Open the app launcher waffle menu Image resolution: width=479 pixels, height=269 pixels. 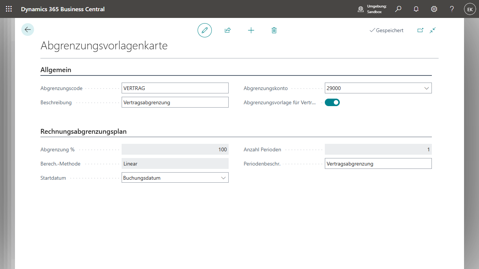coord(9,9)
